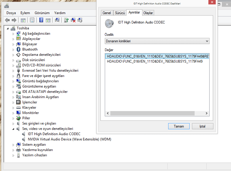Select NVIDIA Virtual Audio Device tree item
This screenshot has width=231, height=171.
70,139
